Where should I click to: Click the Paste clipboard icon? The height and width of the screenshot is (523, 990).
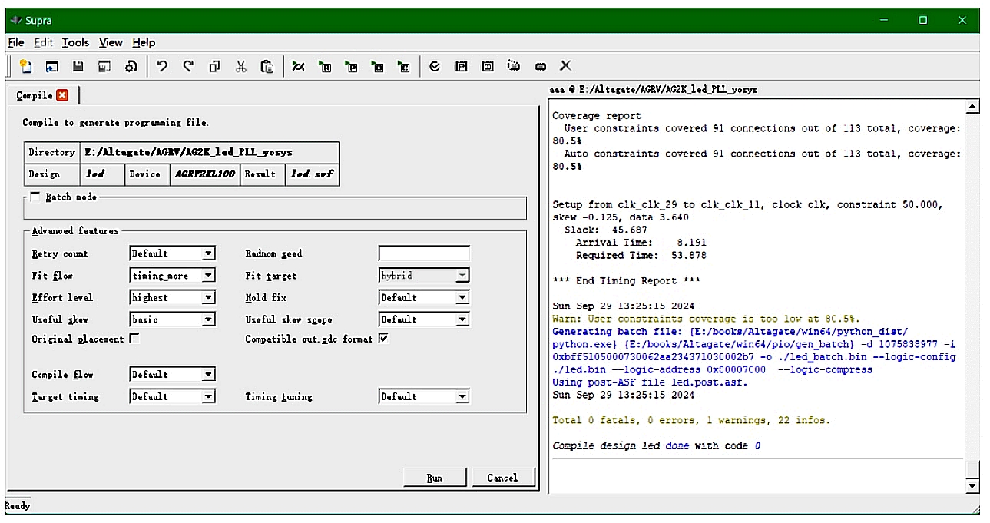267,67
